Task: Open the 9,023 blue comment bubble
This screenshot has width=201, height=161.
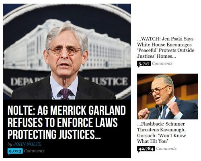Action: point(15,151)
